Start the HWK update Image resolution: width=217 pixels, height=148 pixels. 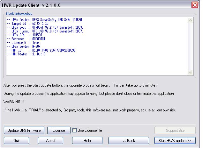175,141
